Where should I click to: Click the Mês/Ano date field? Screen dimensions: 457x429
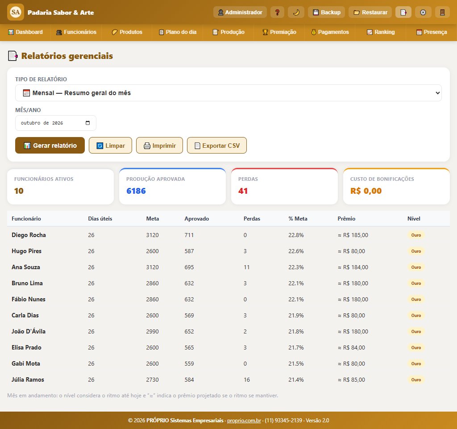click(56, 123)
